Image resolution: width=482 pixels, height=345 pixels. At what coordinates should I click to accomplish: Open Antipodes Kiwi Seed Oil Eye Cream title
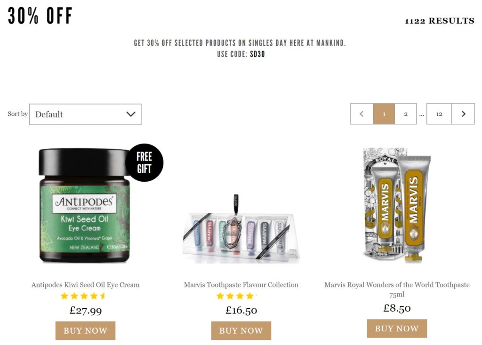[86, 285]
